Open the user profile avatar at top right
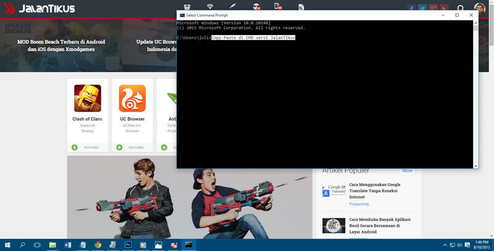The image size is (494, 251). (x=480, y=9)
